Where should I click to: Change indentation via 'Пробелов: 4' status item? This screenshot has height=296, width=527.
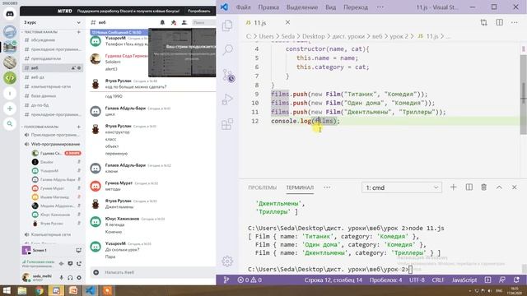pyautogui.click(x=385, y=280)
